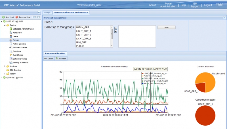Click PWR_GRP legend entry in chart
Screen dimensions: 227x129
point(153,78)
